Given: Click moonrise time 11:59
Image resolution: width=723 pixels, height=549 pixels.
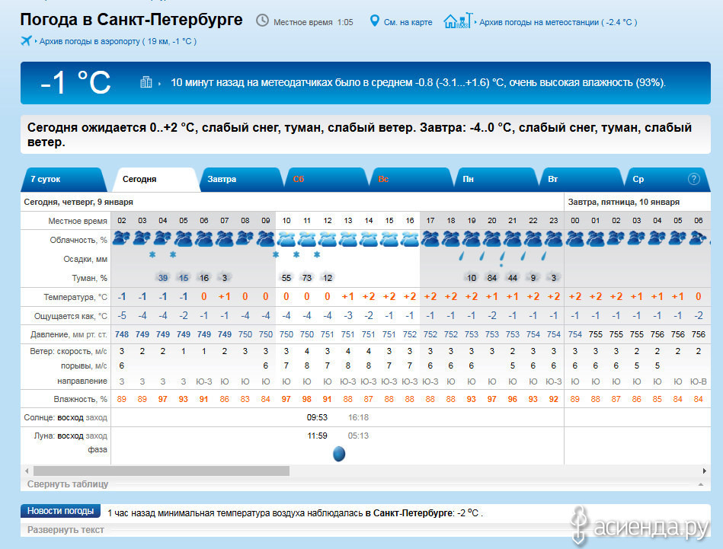Looking at the screenshot, I should coord(317,436).
